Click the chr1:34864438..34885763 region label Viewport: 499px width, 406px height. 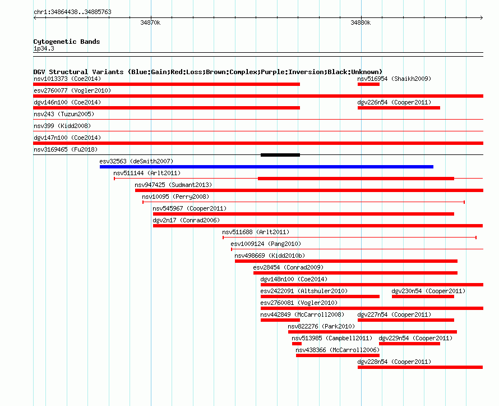[x=72, y=12]
